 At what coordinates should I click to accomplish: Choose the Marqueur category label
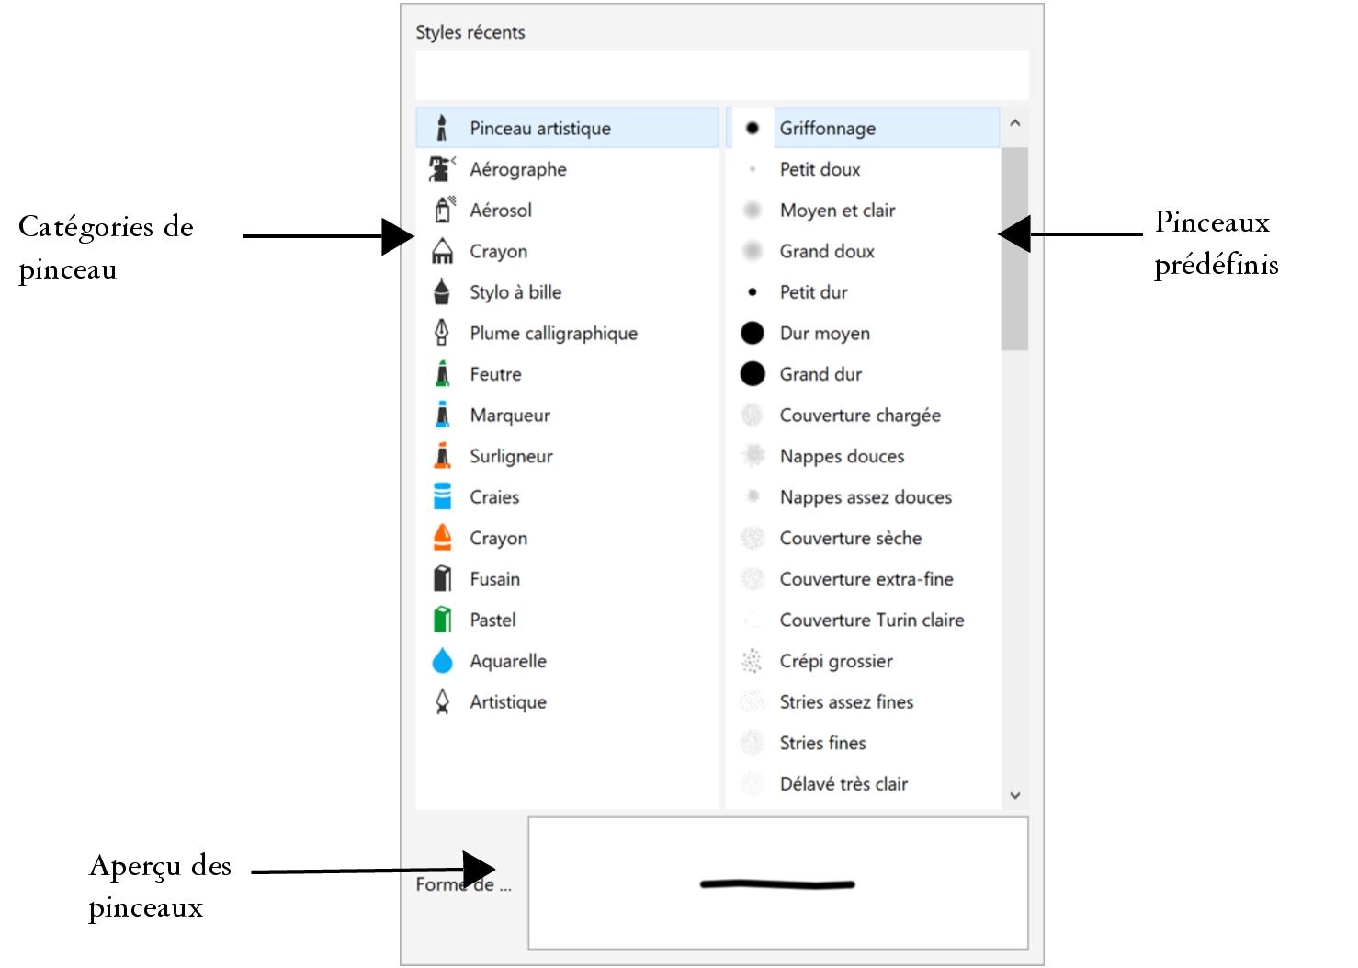click(510, 416)
